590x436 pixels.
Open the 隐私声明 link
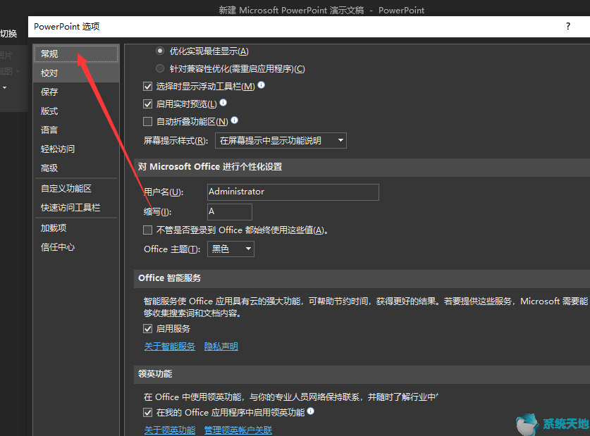pyautogui.click(x=221, y=347)
